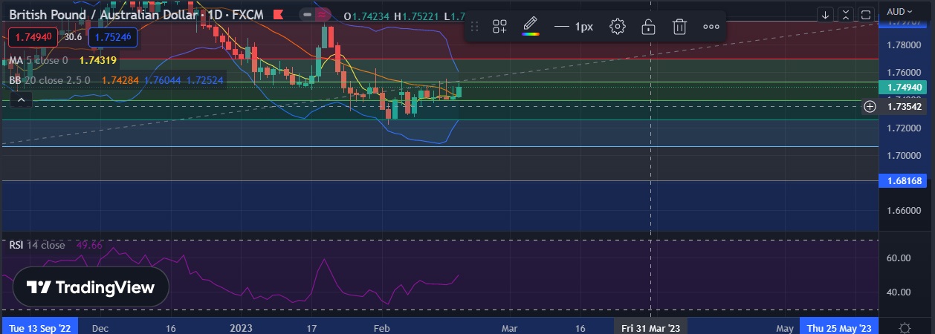
Task: Click the red flag icon next to FXCM
Action: [278, 14]
